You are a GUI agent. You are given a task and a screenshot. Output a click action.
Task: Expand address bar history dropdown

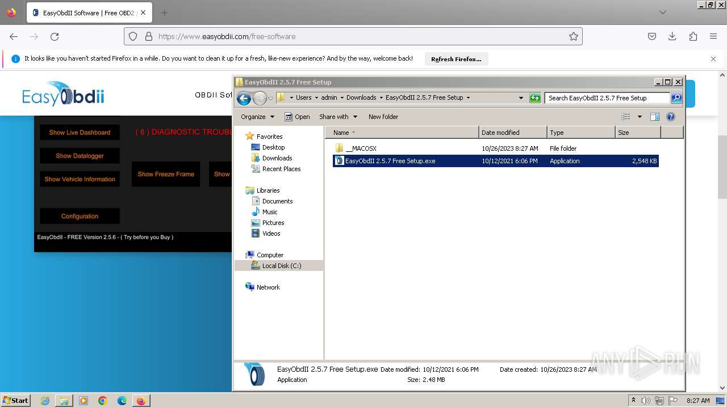(x=521, y=98)
